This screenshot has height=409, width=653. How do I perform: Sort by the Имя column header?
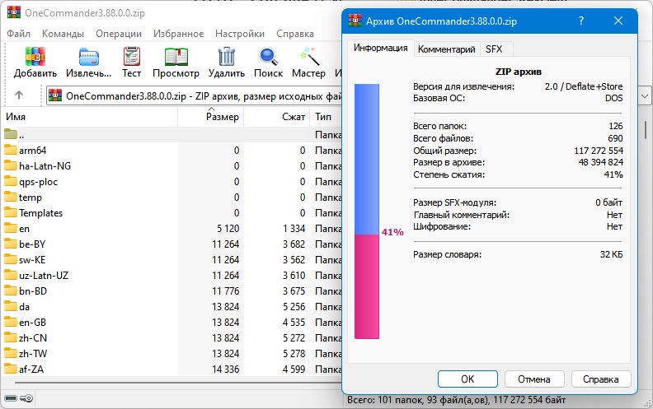click(90, 117)
